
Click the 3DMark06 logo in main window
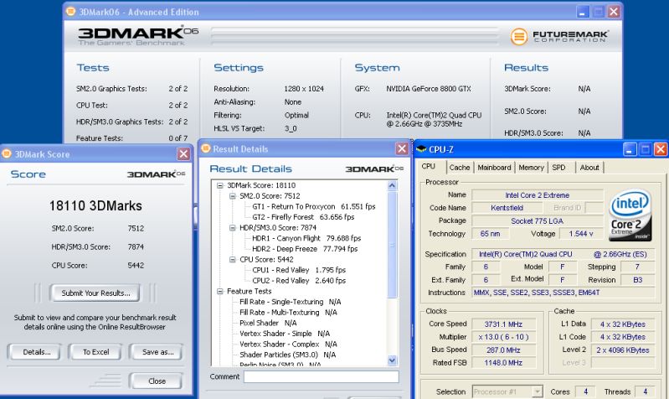pyautogui.click(x=138, y=35)
